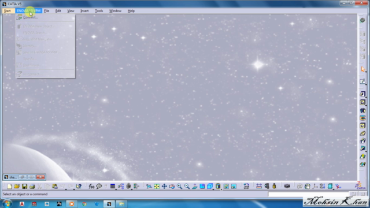Open the Undo history dropdown arrow
This screenshot has height=208, width=370.
pos(66,189)
